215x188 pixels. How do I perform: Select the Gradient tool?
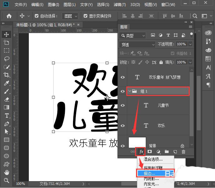[6, 107]
